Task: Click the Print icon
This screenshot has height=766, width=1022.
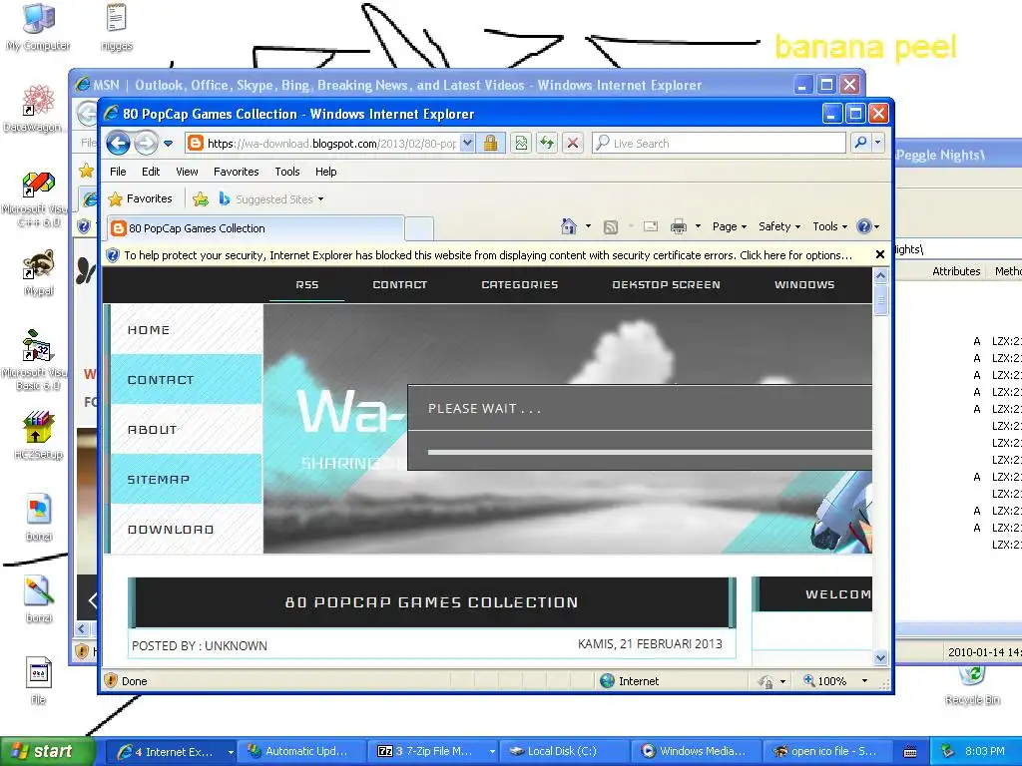Action: click(679, 226)
